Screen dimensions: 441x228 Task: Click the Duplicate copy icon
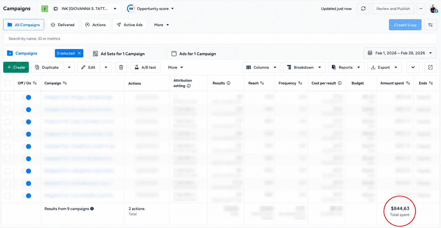[x=37, y=67]
